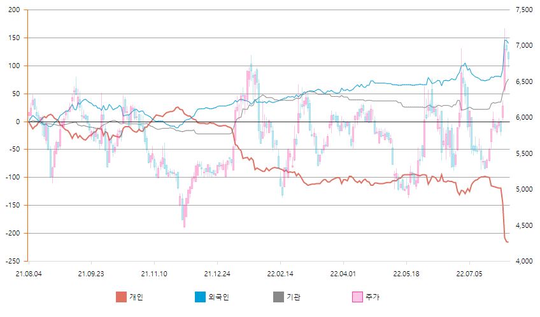Select the 22.07.05 date axis label
This screenshot has width=540, height=317.
pos(469,274)
